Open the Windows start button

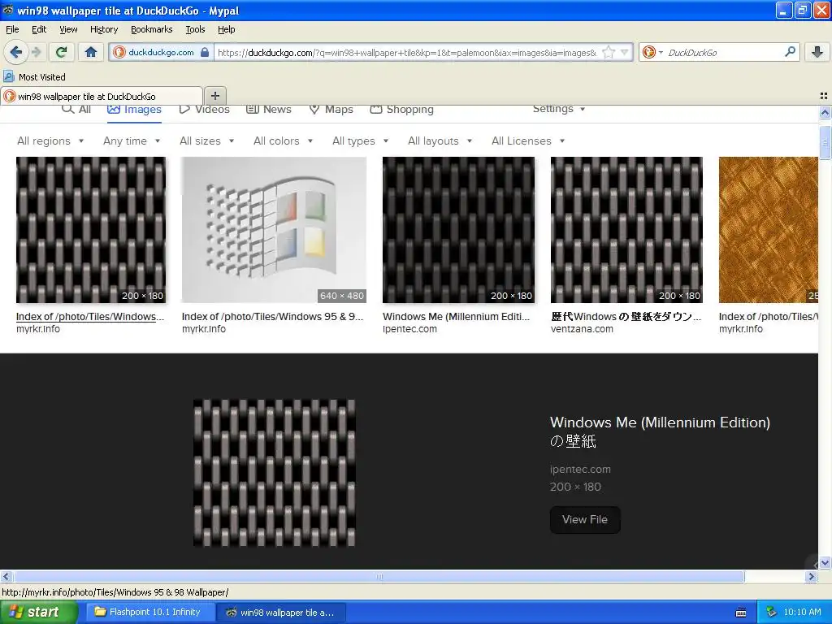tap(38, 612)
